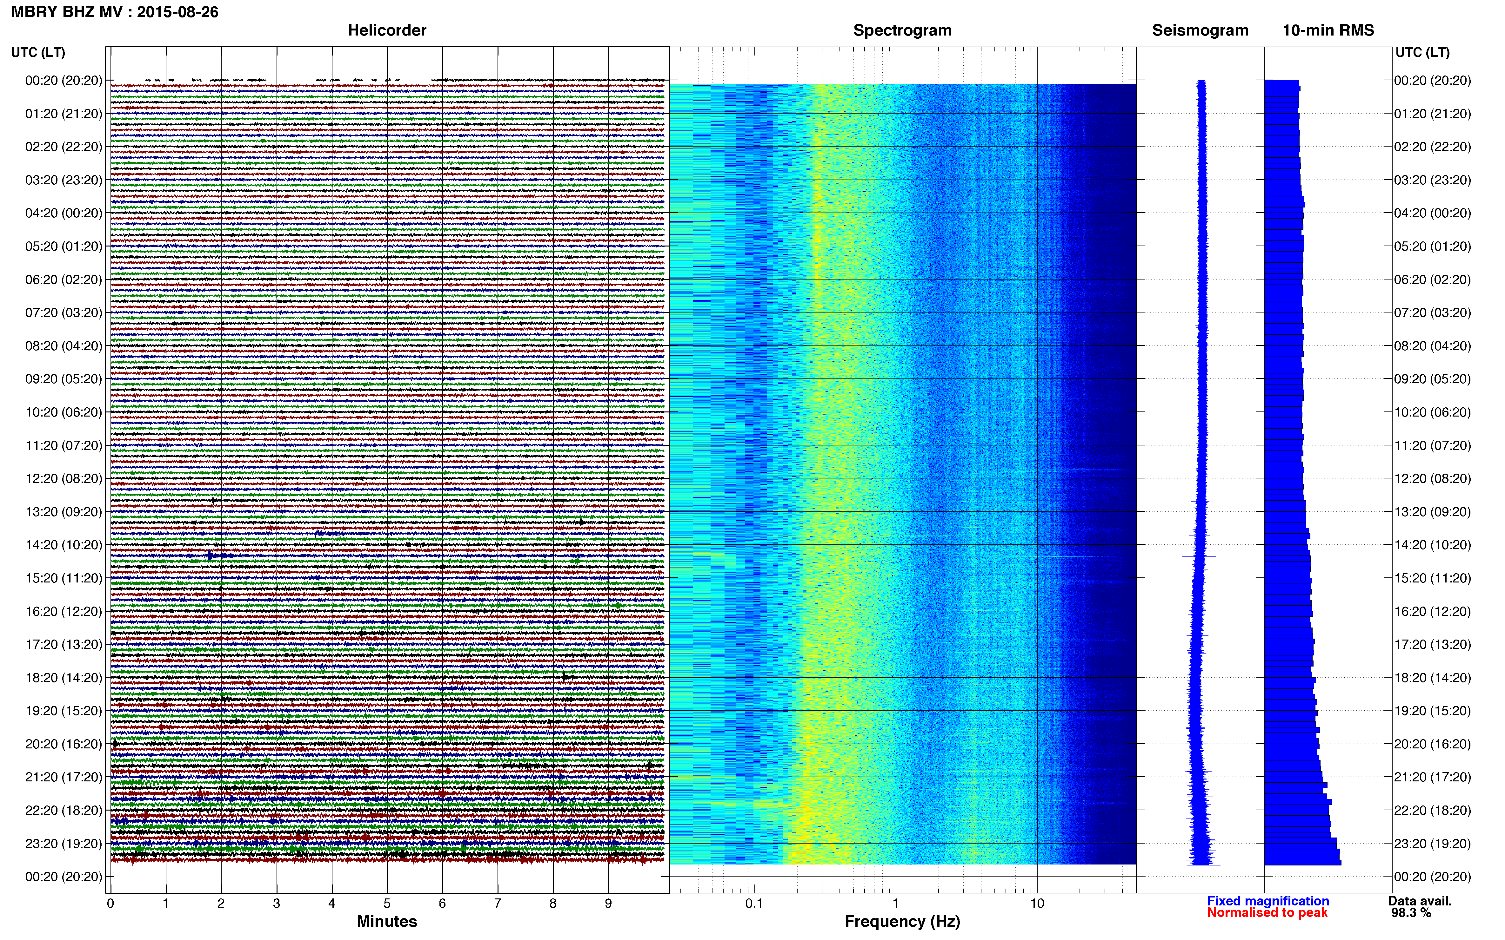Screen dimensions: 1505x940
Task: Select left time label '17:20 (13:20)'
Action: 64,645
